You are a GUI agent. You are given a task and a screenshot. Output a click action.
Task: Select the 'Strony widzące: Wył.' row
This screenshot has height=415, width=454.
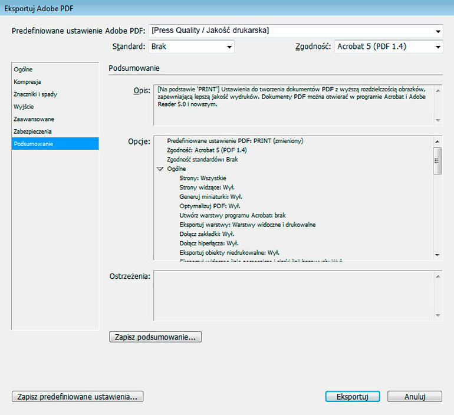pos(207,187)
